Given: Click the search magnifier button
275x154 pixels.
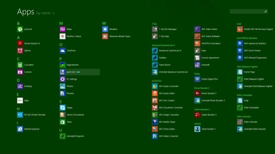Looking at the screenshot, I should [x=266, y=11].
